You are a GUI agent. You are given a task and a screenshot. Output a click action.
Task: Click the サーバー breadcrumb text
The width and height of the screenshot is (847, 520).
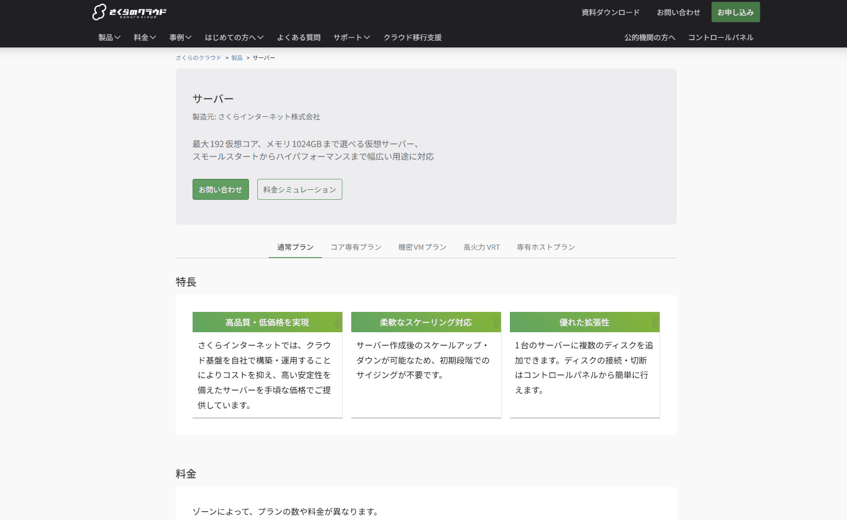coord(264,58)
